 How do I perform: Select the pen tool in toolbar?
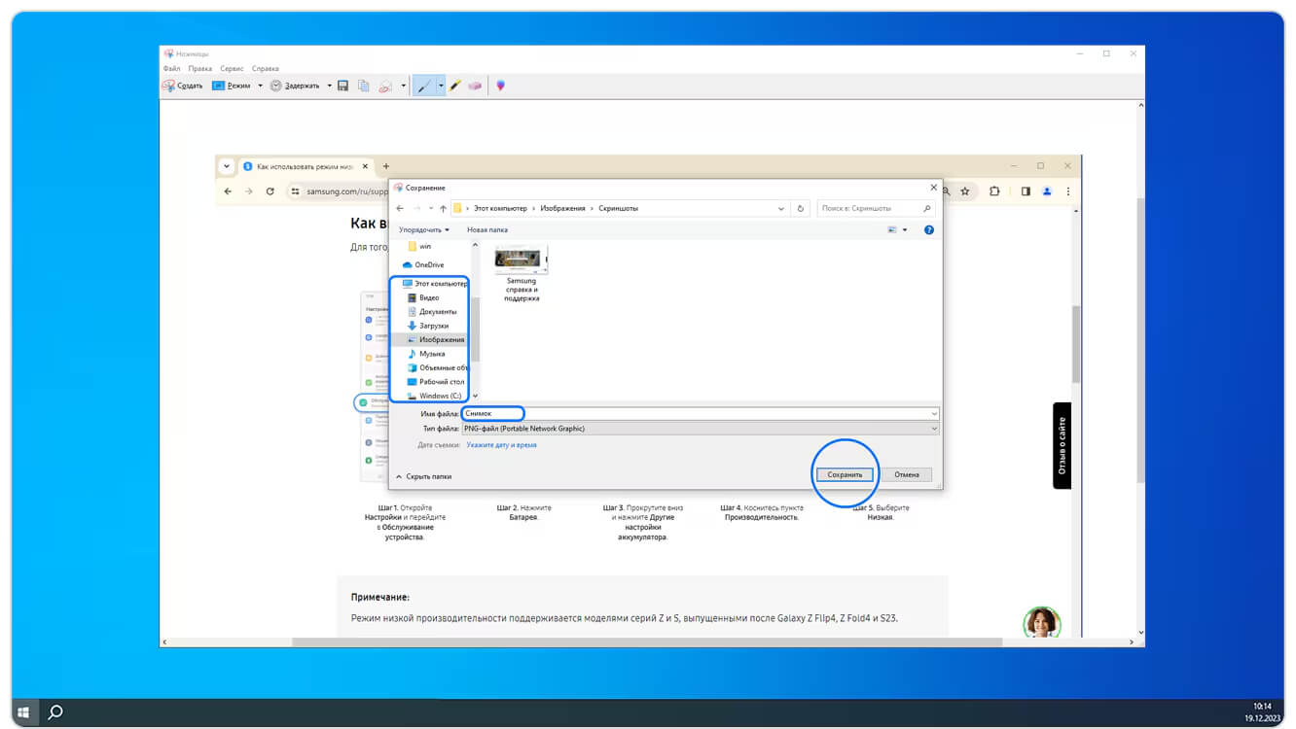click(x=423, y=86)
